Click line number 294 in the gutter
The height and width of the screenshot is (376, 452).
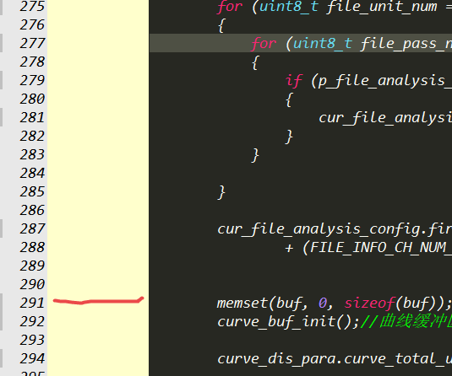32,359
